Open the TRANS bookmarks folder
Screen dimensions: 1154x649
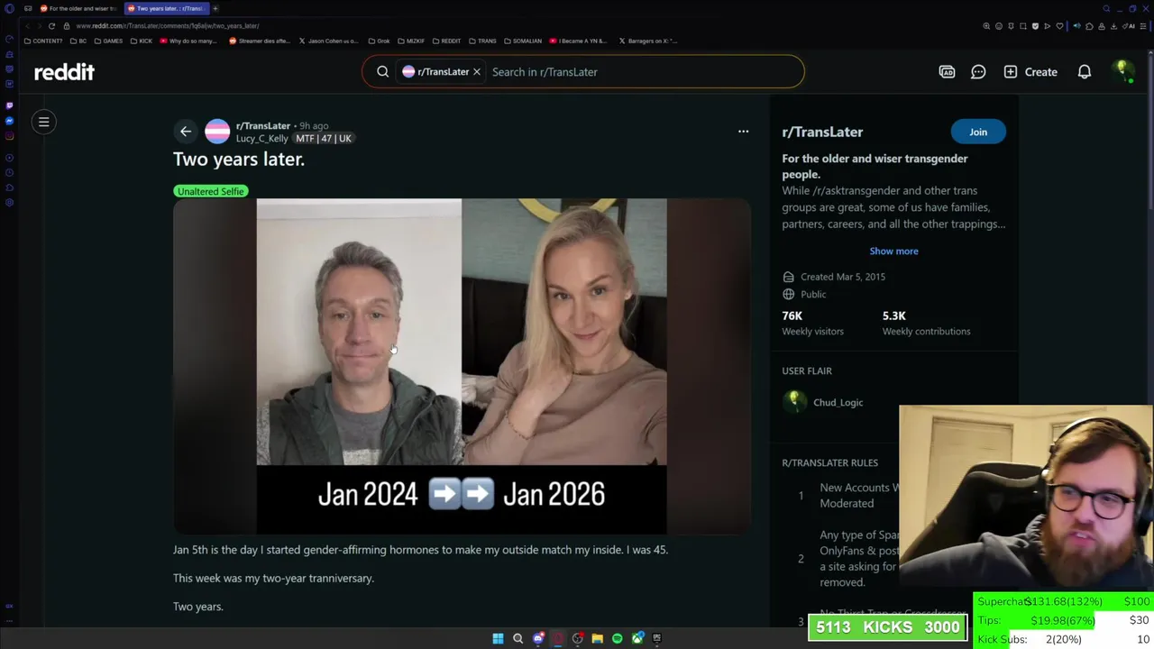(482, 41)
